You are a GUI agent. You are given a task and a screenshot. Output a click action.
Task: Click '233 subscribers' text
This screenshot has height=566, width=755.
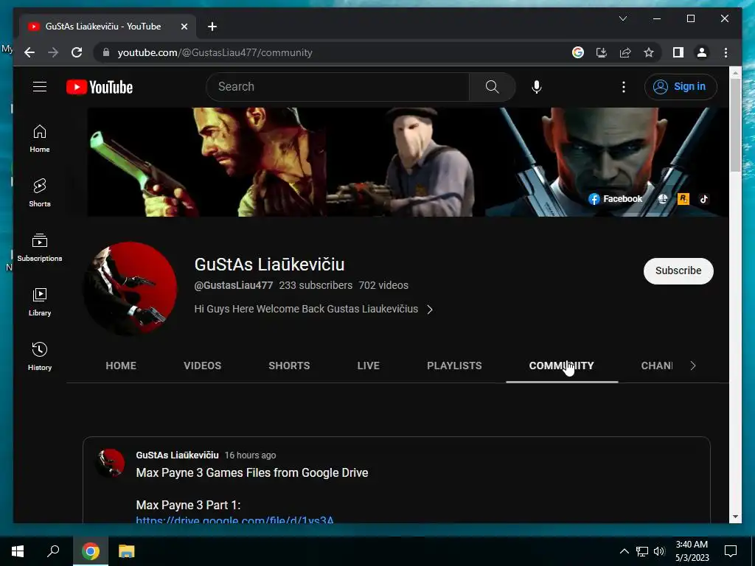pyautogui.click(x=316, y=285)
